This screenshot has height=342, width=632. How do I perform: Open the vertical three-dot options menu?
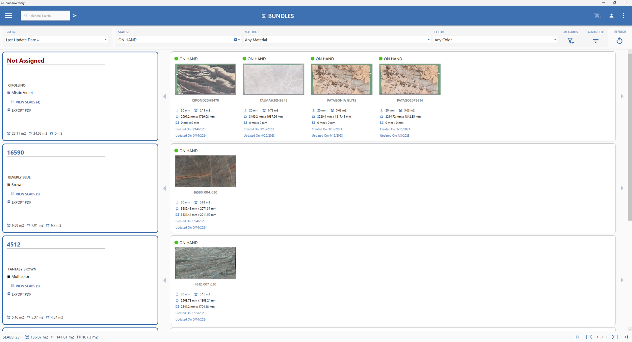click(623, 15)
